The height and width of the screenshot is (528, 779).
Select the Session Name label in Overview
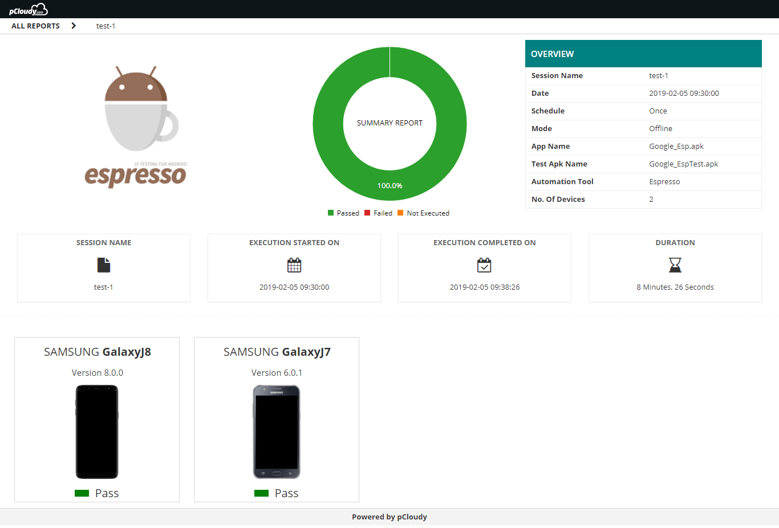[557, 76]
